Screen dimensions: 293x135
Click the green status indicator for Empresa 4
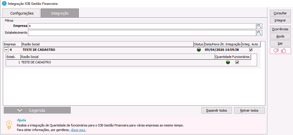tap(199, 50)
